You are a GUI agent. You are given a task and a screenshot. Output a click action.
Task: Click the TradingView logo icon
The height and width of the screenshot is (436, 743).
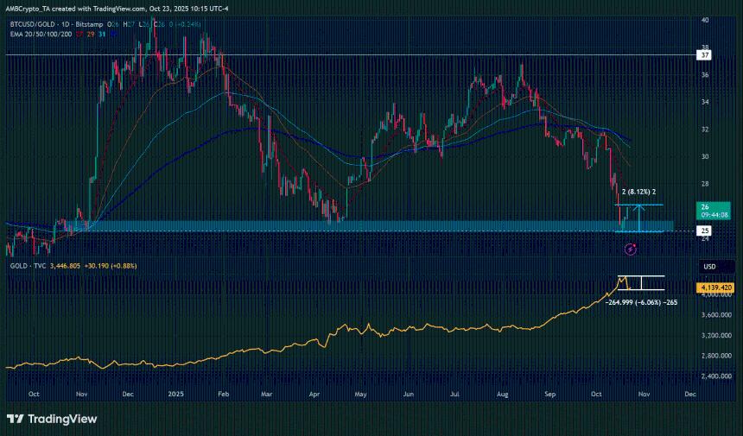pos(16,419)
